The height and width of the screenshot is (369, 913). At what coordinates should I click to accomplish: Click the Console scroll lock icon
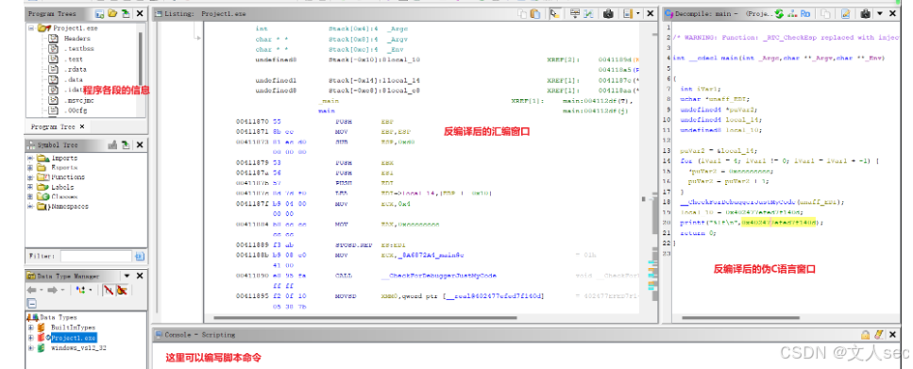coord(866,335)
